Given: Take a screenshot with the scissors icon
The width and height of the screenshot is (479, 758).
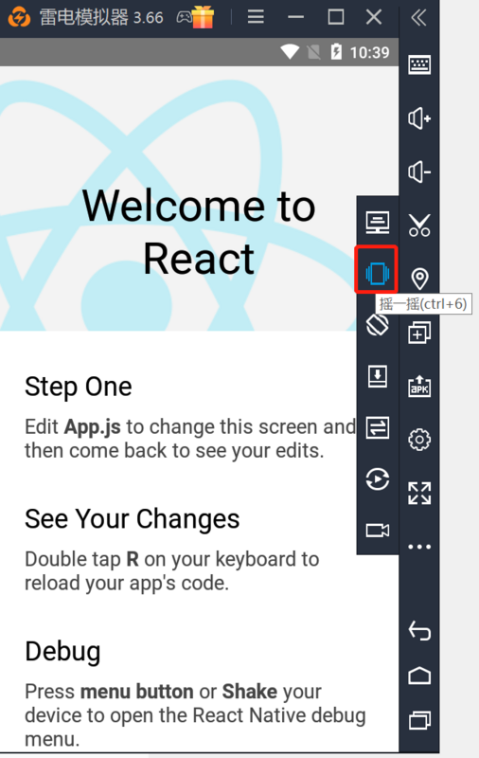Looking at the screenshot, I should 419,225.
